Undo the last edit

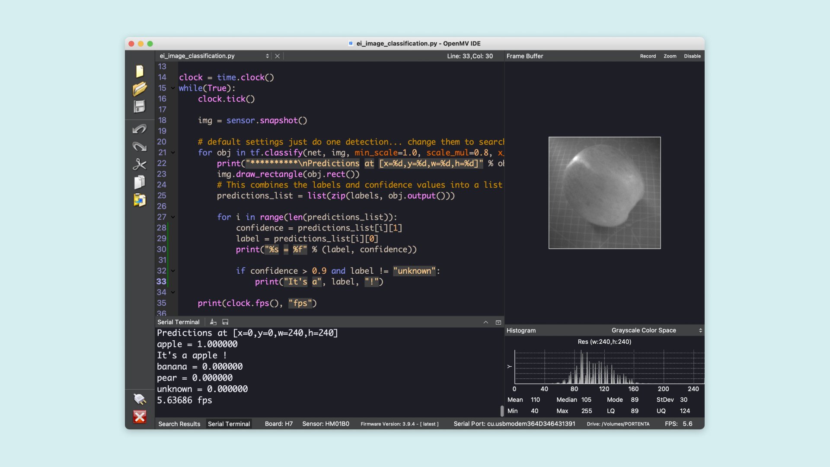click(x=140, y=129)
